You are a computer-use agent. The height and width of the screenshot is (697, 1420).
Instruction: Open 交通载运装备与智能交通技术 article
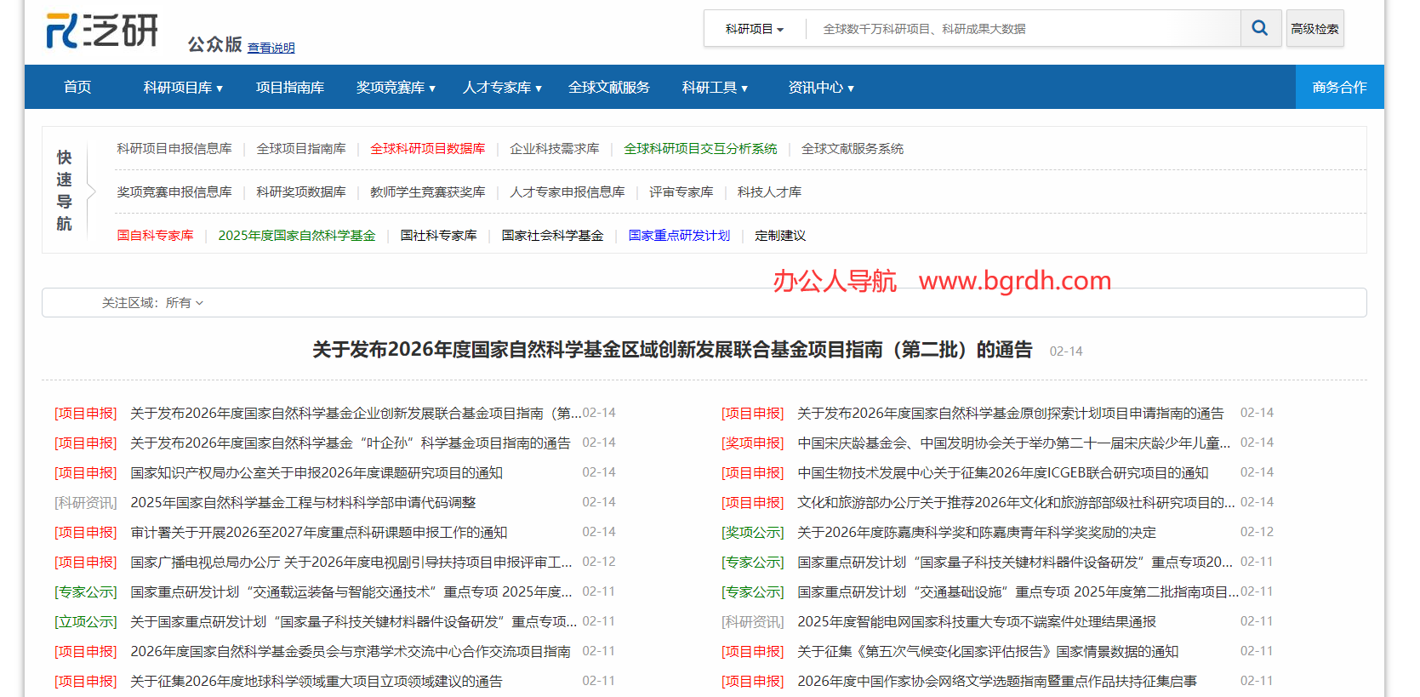click(351, 592)
